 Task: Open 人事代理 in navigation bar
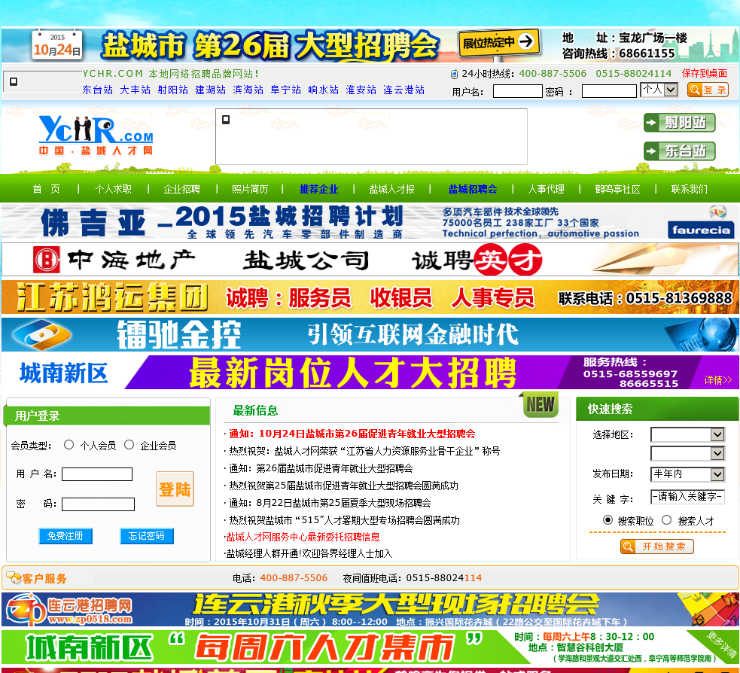coord(546,189)
